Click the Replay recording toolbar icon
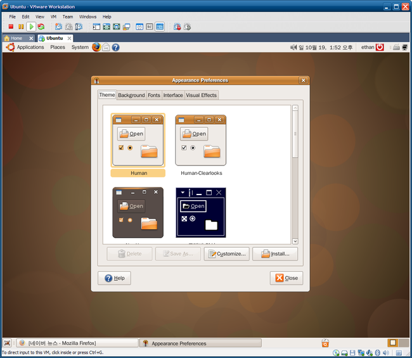Screen dimensions: 412x358 (187, 27)
